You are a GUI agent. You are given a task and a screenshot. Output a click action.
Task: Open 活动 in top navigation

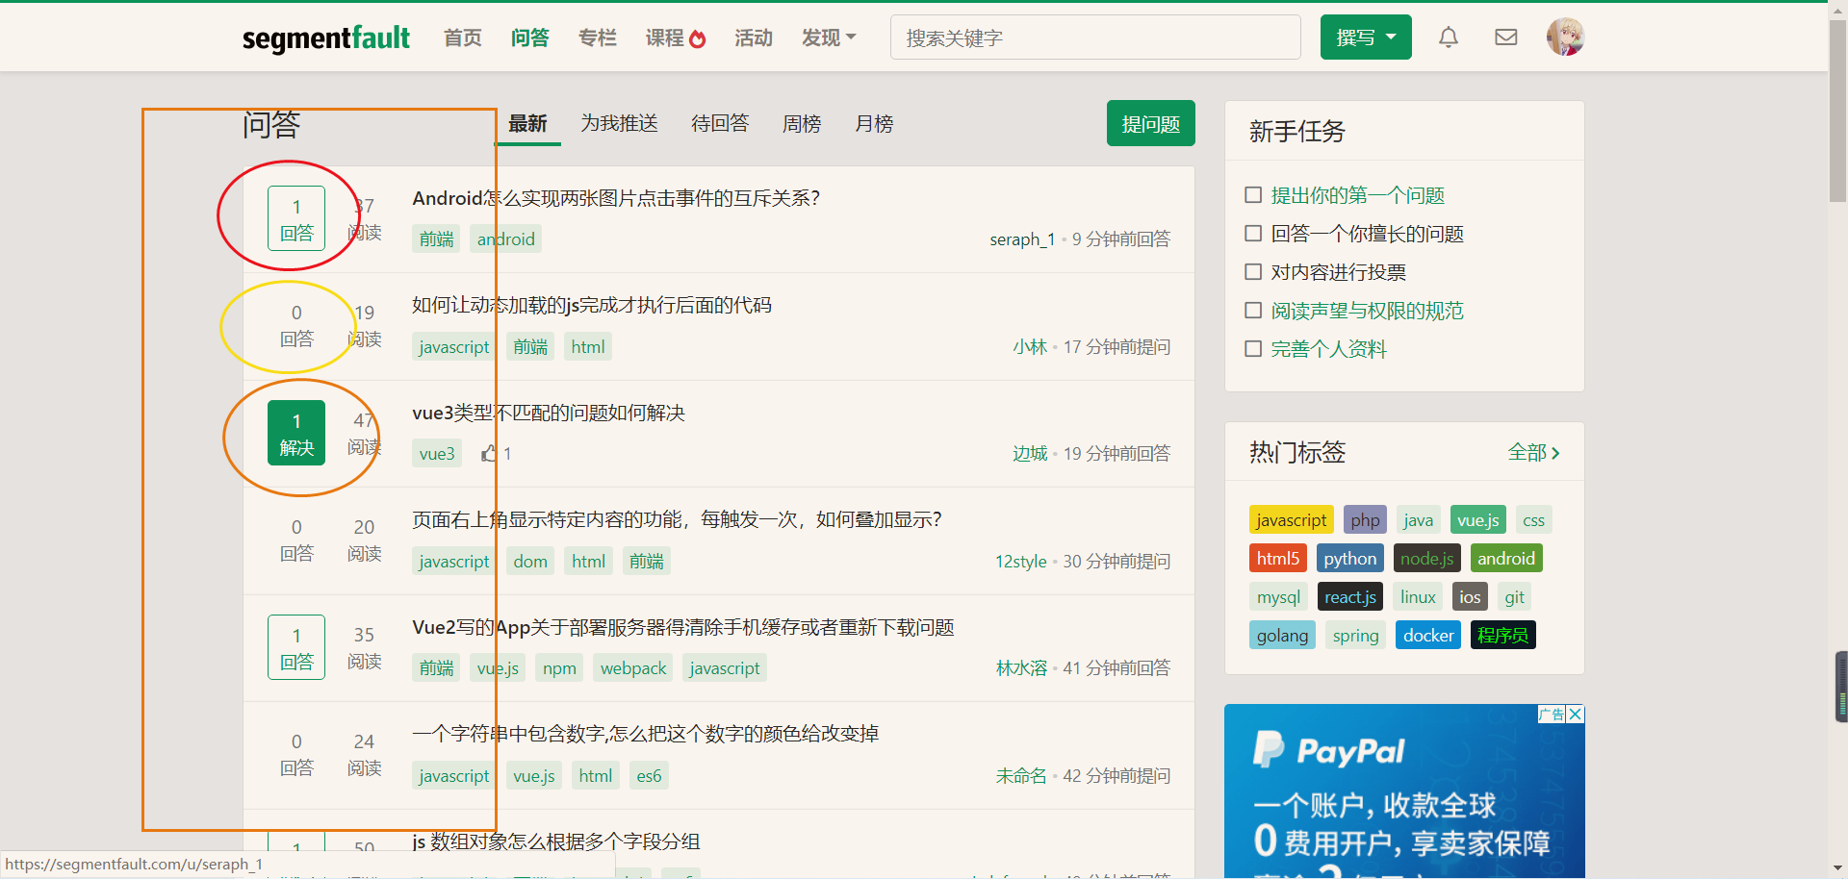(753, 38)
